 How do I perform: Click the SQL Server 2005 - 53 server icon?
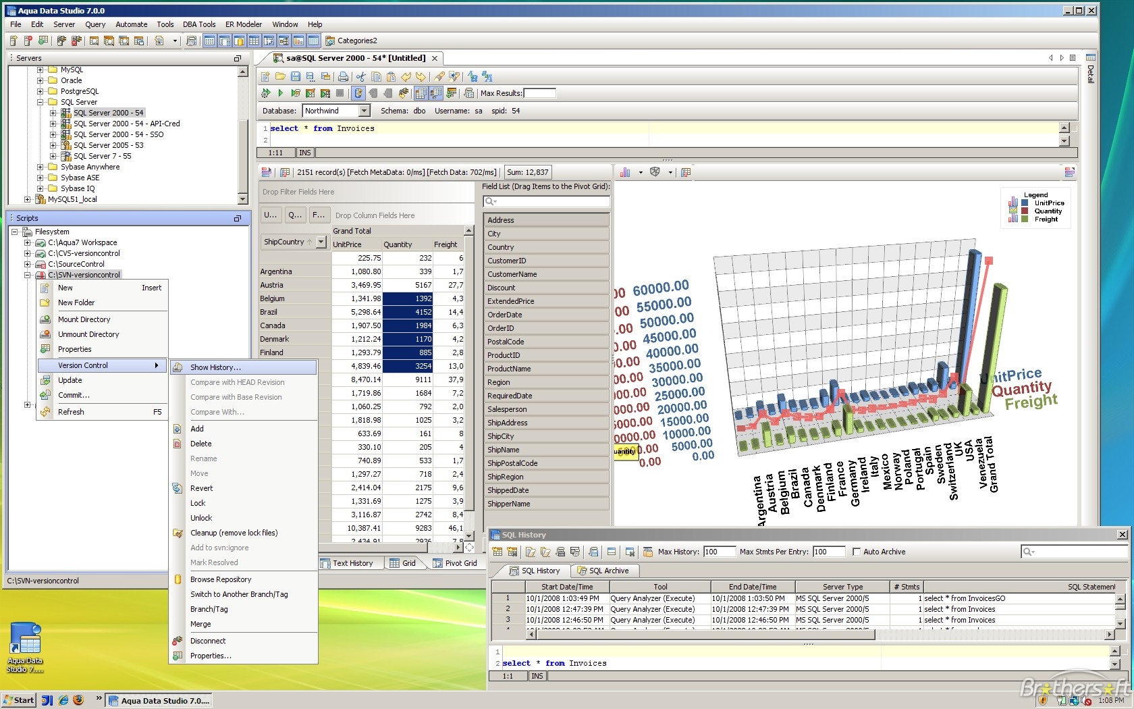tap(66, 145)
